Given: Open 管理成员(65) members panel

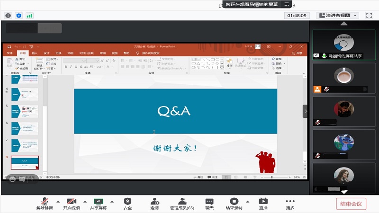Looking at the screenshot, I should [x=182, y=202].
